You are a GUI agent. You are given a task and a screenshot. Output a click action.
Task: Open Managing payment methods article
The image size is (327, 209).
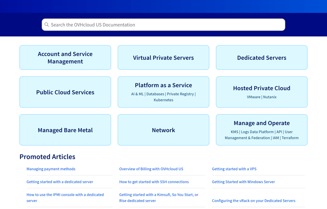pos(51,169)
